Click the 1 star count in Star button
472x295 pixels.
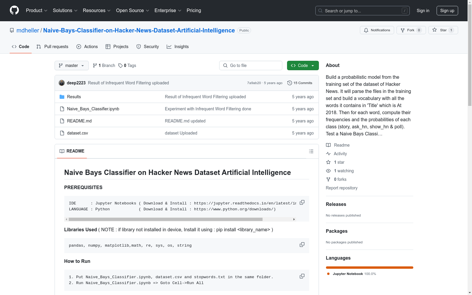(x=451, y=30)
